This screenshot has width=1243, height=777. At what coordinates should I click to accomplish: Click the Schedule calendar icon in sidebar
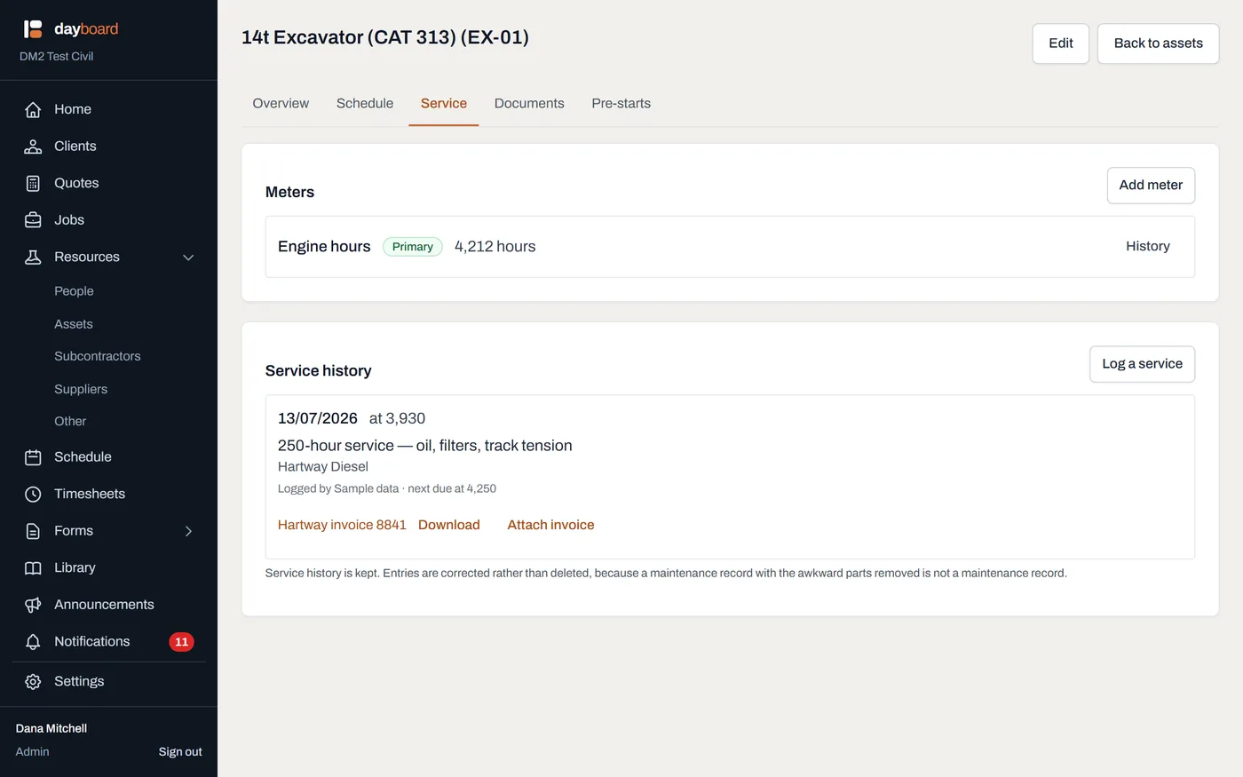[33, 457]
